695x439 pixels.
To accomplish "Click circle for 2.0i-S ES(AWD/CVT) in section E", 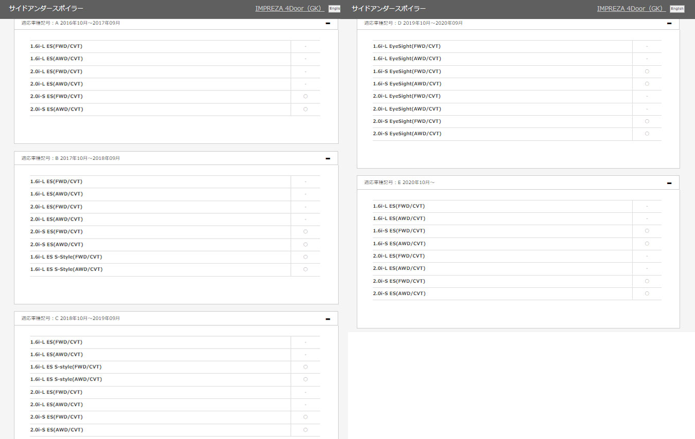I will (x=647, y=294).
